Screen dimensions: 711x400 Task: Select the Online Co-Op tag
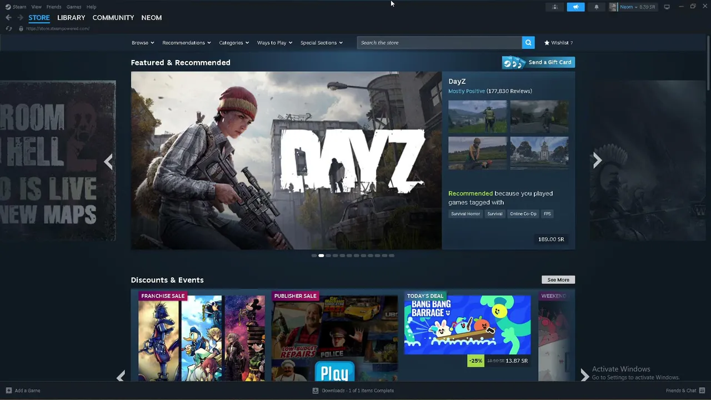pos(523,214)
